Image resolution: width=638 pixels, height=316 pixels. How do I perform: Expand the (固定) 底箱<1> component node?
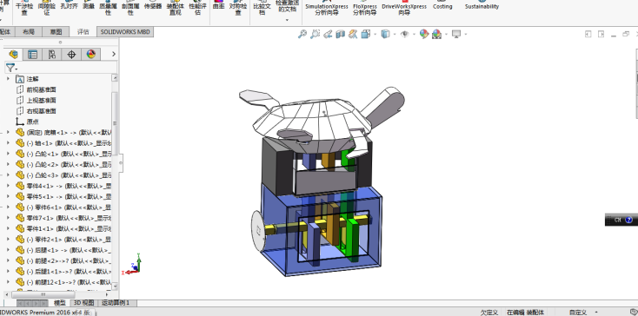click(x=8, y=132)
